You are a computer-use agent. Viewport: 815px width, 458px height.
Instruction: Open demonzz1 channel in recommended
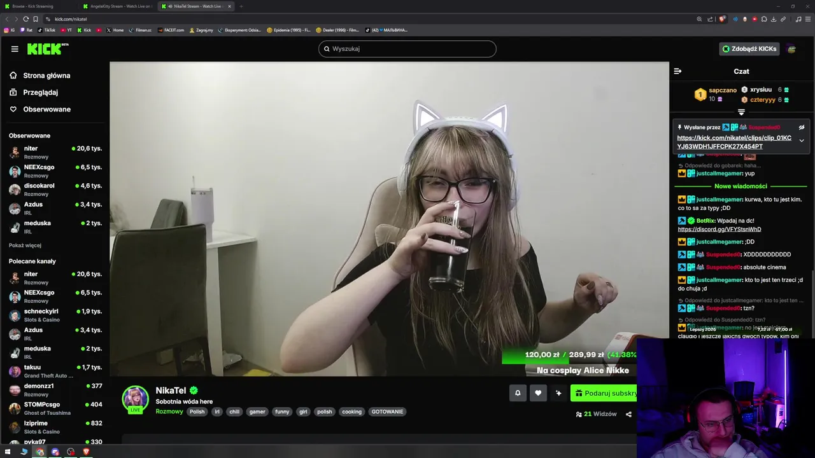click(x=55, y=390)
